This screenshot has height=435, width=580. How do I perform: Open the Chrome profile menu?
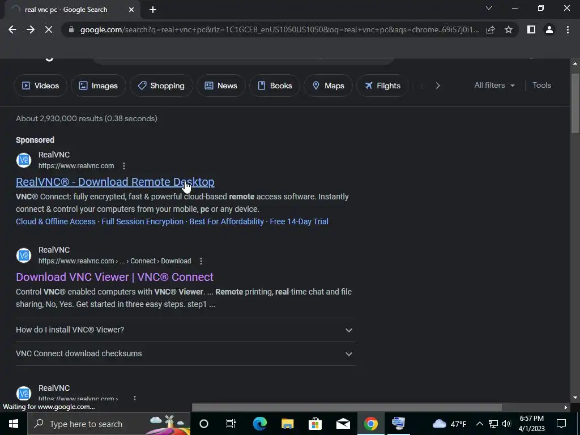point(549,29)
